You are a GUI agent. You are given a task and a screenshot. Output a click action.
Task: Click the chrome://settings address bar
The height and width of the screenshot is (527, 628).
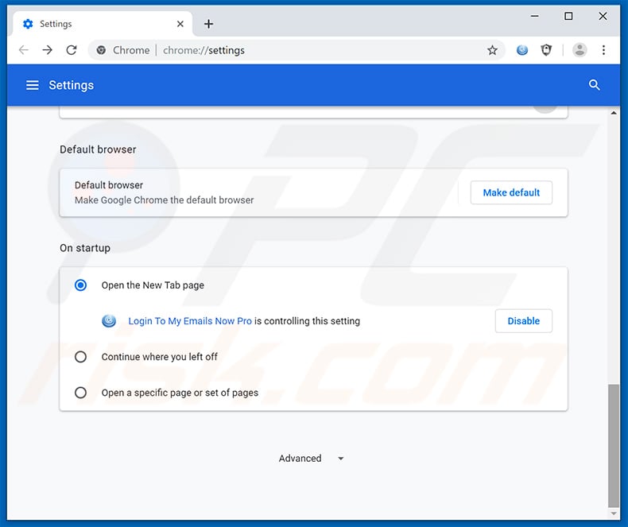(318, 50)
